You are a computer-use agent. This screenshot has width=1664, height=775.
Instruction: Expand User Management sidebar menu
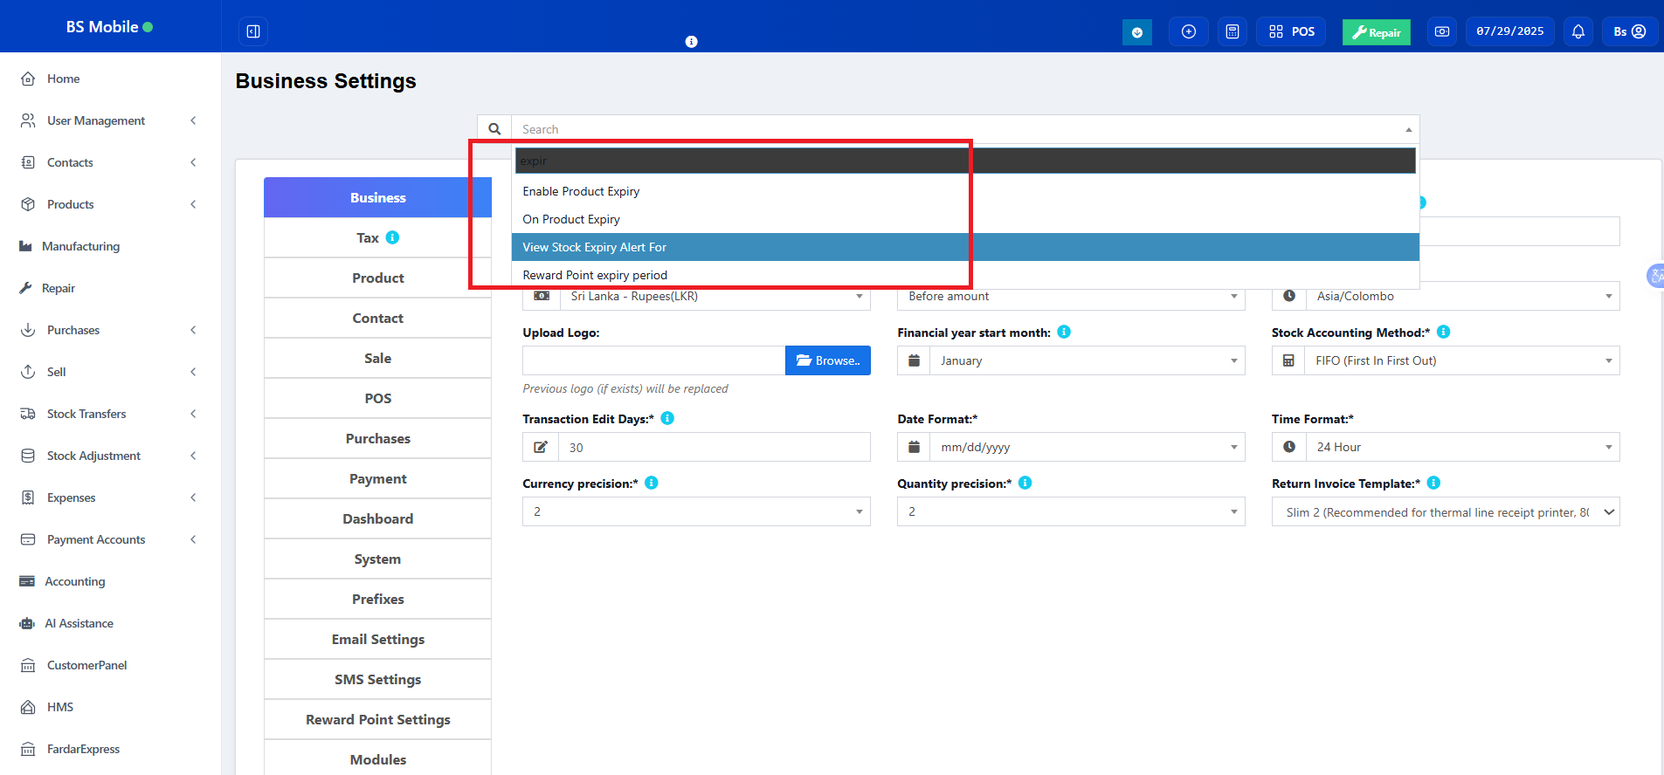[x=109, y=120]
